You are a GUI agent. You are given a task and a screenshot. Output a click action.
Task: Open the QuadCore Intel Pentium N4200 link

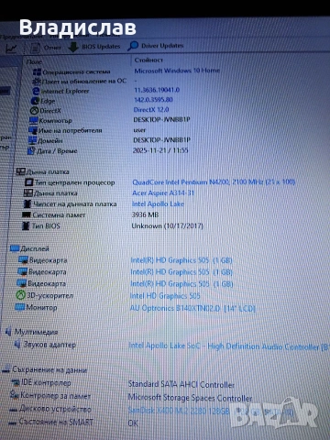pos(214,182)
